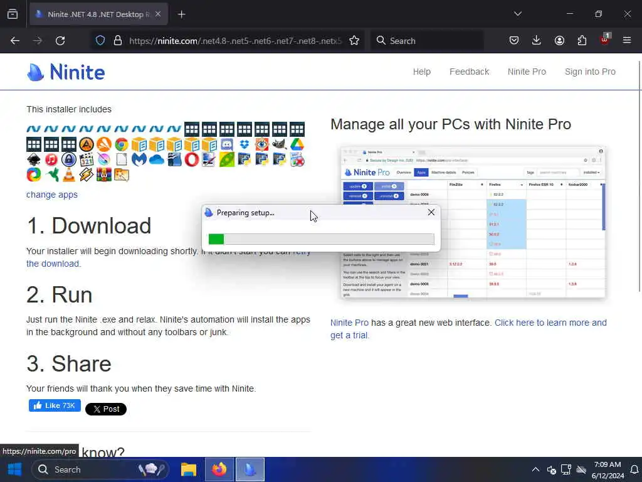Click the Malwarebytes icon
This screenshot has height=482, width=642.
point(139,159)
